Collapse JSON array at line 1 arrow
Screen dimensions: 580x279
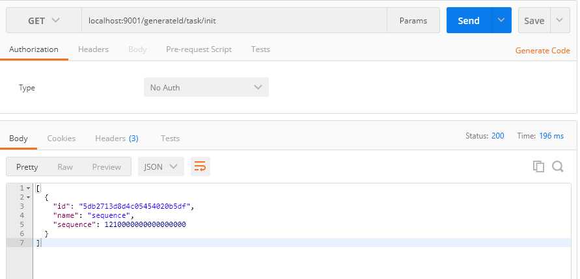[x=28, y=188]
